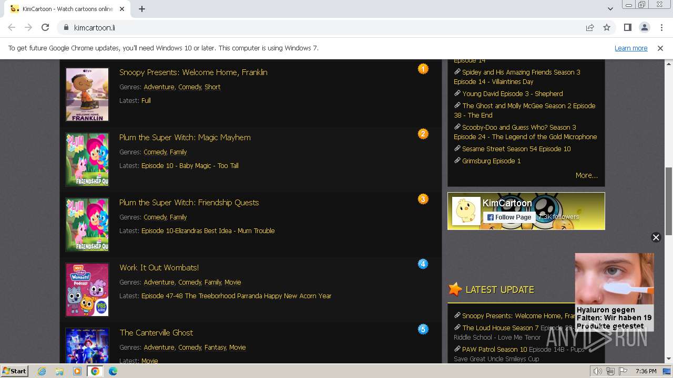
Task: Open Young David Episode 3 - Shepherd
Action: coord(513,94)
